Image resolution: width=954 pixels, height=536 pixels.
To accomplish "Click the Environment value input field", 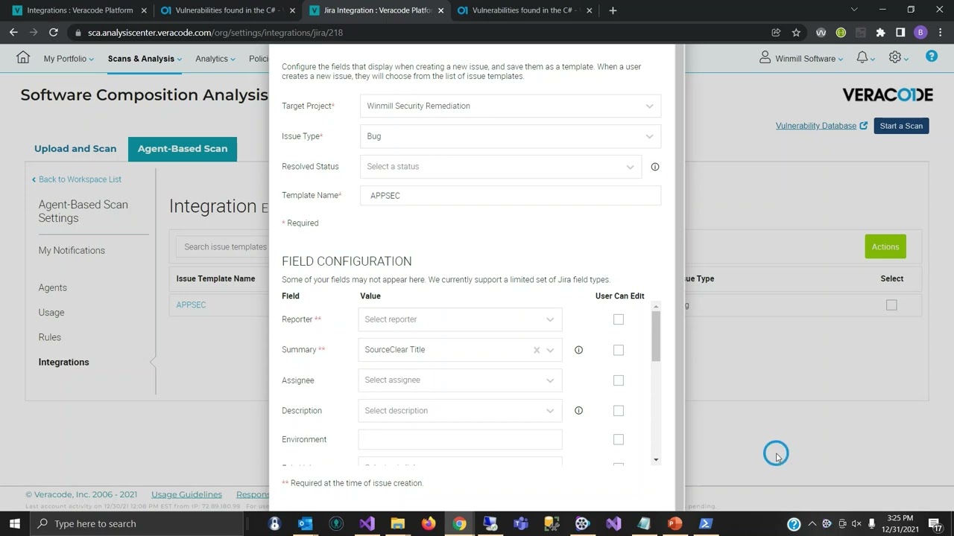I will (460, 440).
